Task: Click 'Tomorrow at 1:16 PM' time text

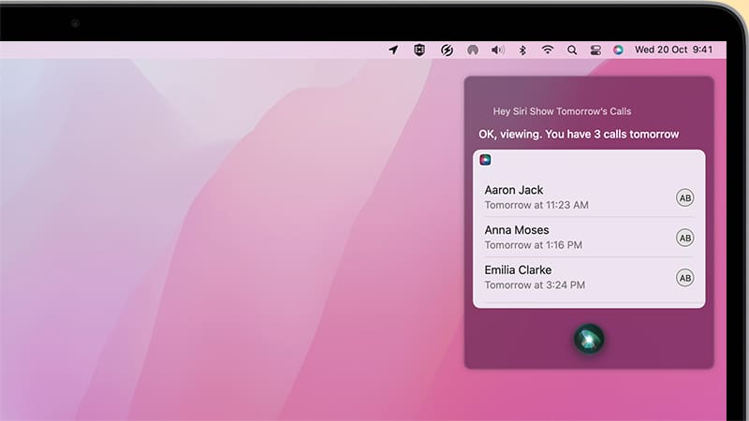Action: tap(534, 245)
